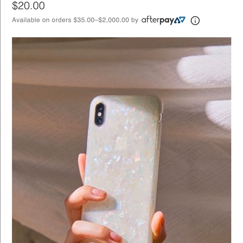Select the top camera lens on phone

pyautogui.click(x=100, y=108)
